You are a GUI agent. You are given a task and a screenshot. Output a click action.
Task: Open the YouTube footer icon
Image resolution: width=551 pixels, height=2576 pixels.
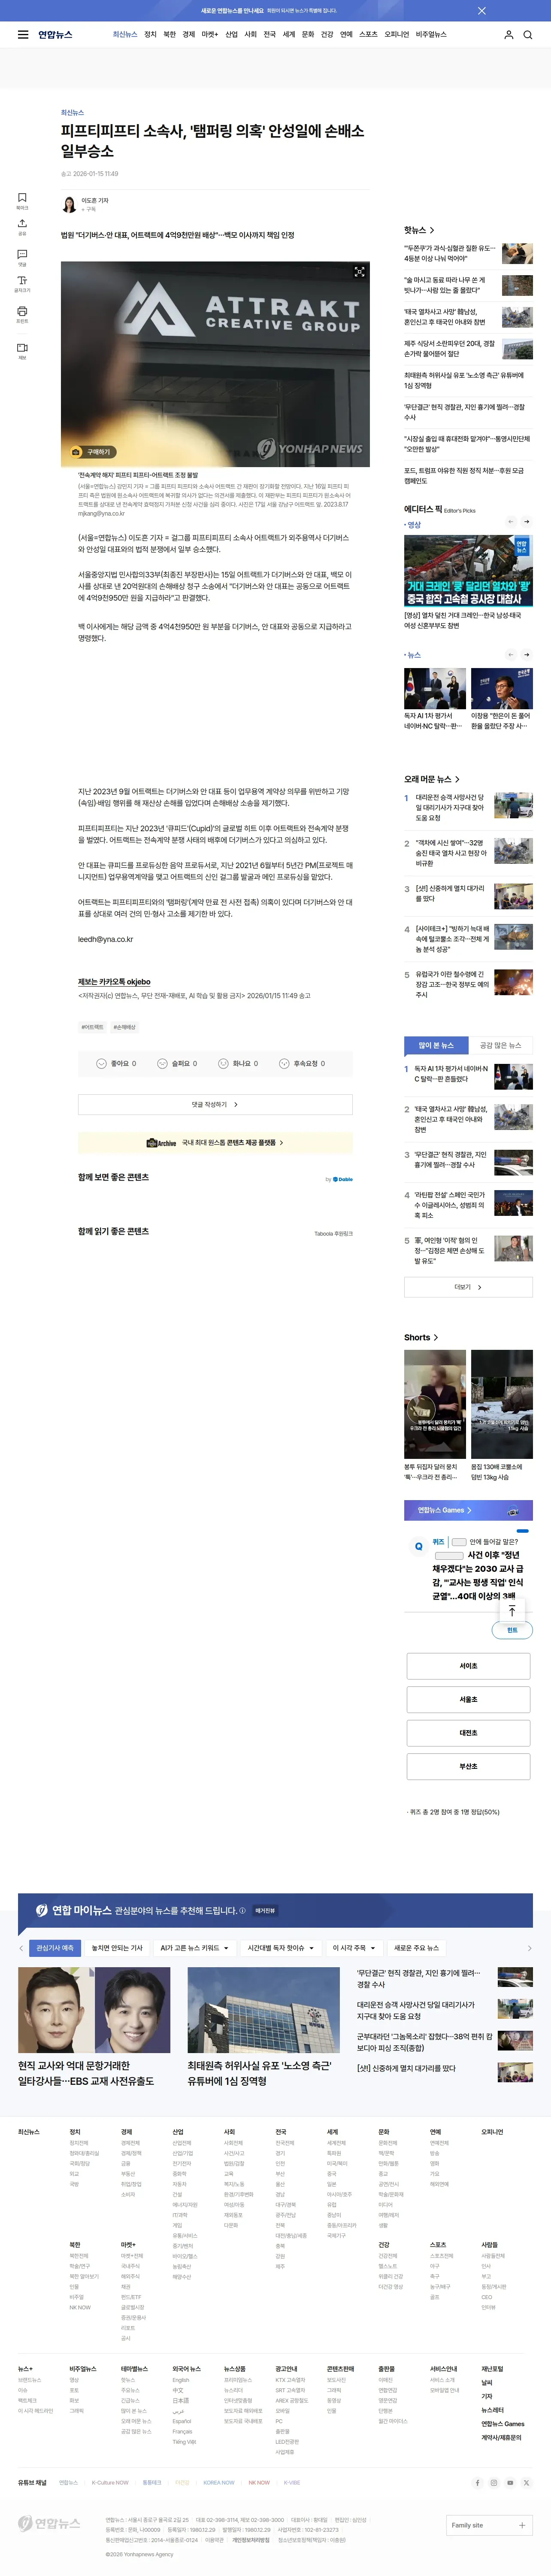coord(510,2483)
